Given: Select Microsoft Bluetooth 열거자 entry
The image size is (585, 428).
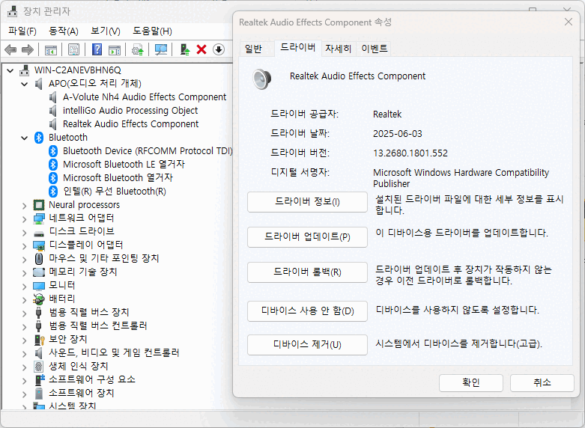Looking at the screenshot, I should click(x=118, y=178).
